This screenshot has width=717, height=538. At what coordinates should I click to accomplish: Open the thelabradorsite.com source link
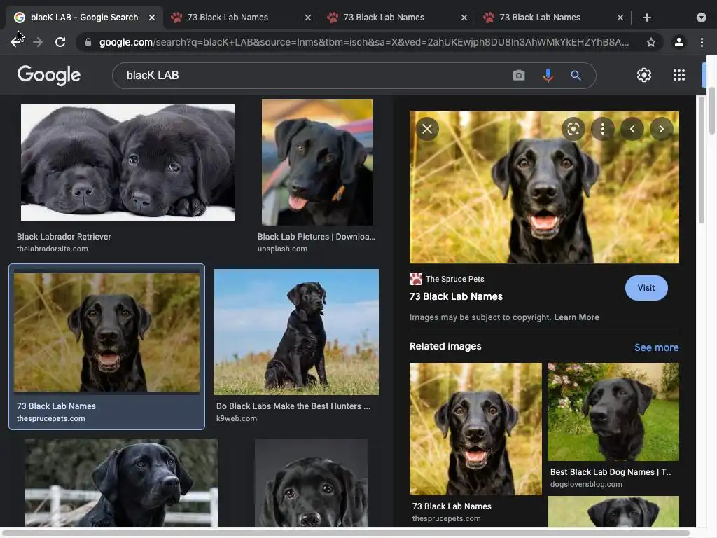pyautogui.click(x=52, y=249)
